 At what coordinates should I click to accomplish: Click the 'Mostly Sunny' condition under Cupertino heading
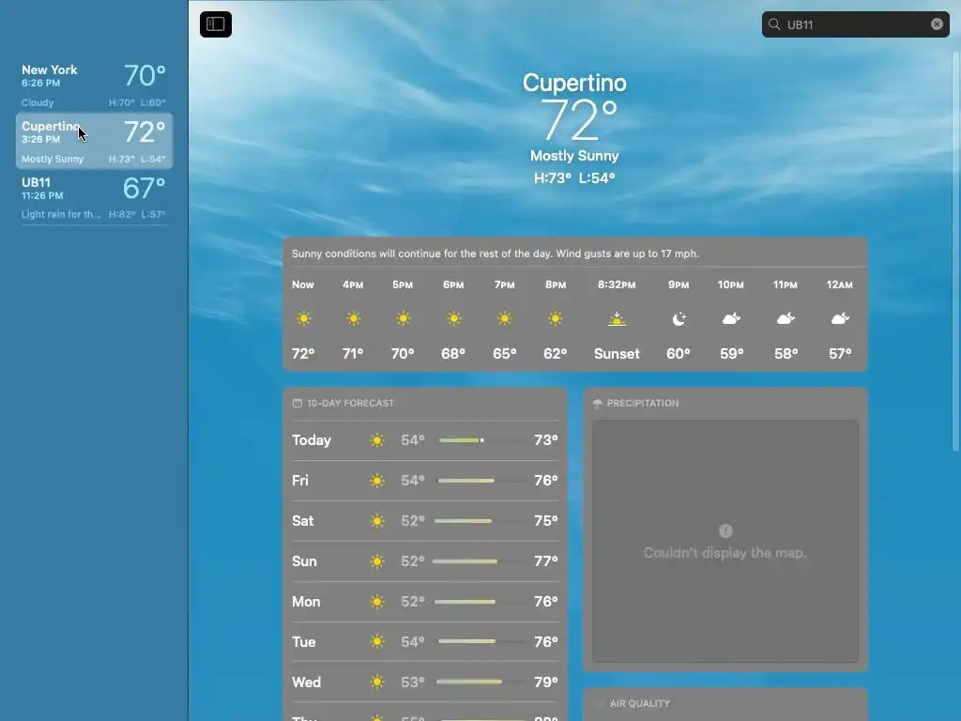[574, 156]
